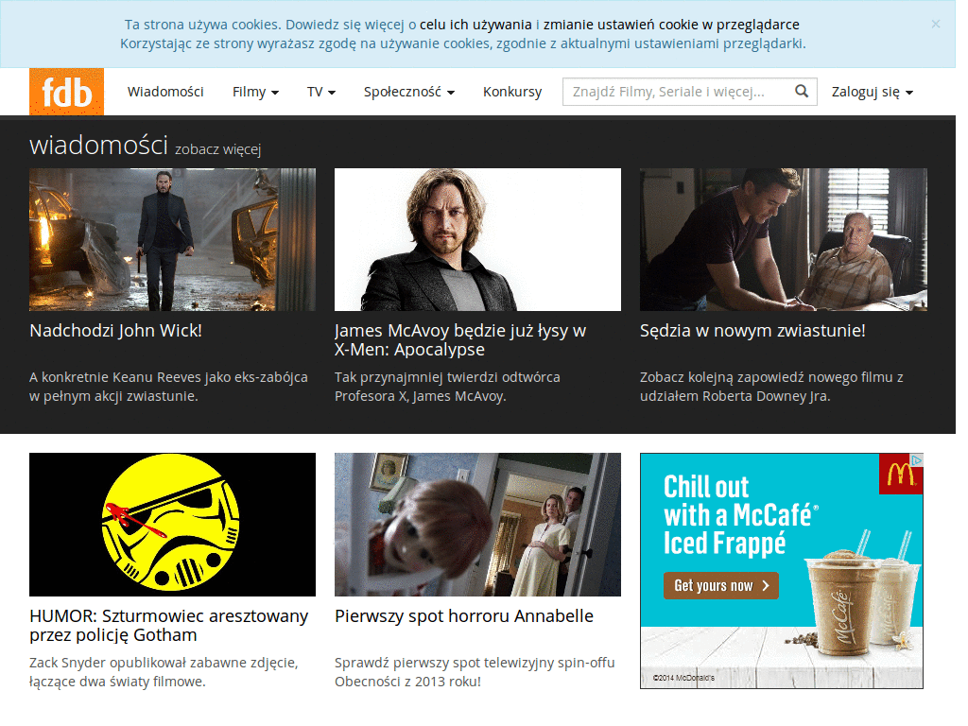This screenshot has height=726, width=968.
Task: Click 'A konkretnie Keanu Reeves' summary text
Action: [168, 387]
